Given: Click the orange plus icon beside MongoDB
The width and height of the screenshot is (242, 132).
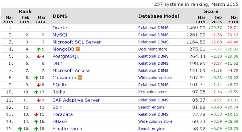Looking at the screenshot, I should (78, 49).
